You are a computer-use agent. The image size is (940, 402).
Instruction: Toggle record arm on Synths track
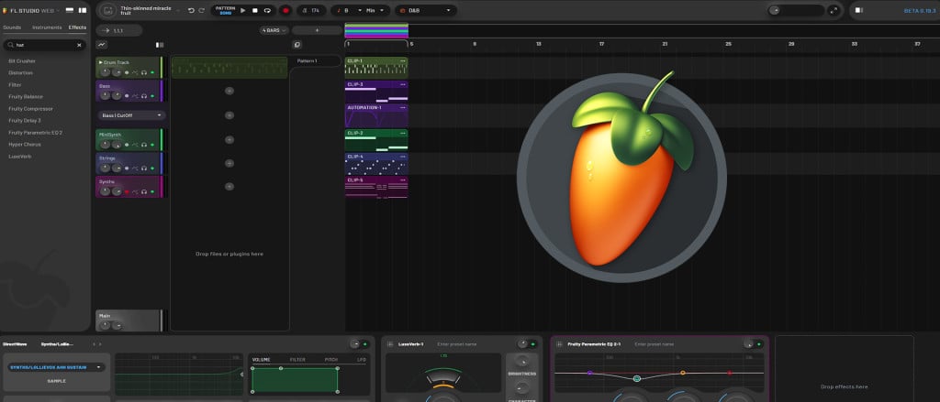click(x=126, y=192)
